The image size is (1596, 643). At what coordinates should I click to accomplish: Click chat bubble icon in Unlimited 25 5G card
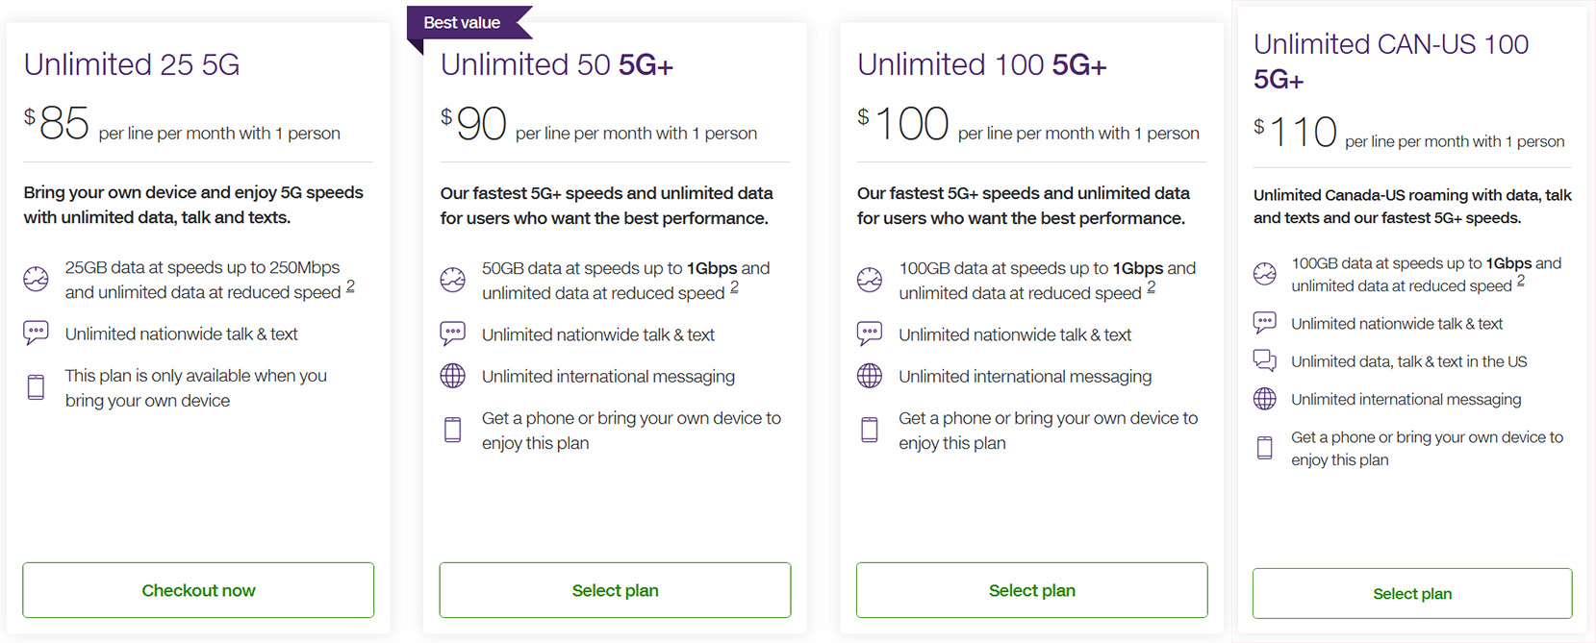pos(36,334)
